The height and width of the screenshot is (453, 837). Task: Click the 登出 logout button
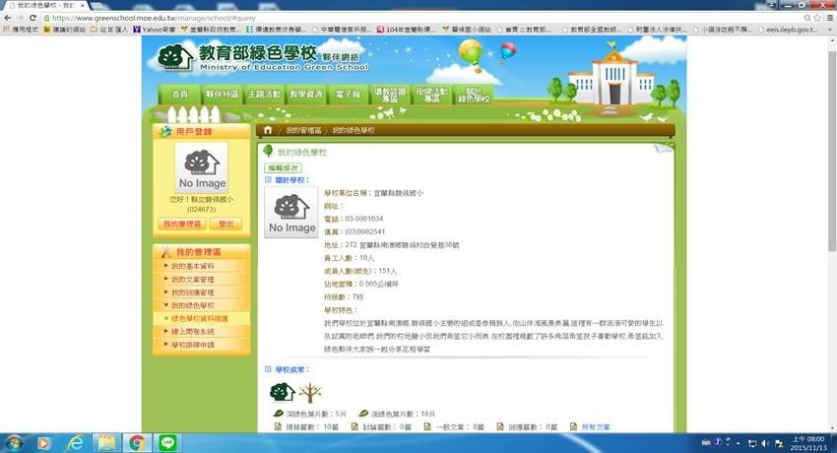click(225, 225)
